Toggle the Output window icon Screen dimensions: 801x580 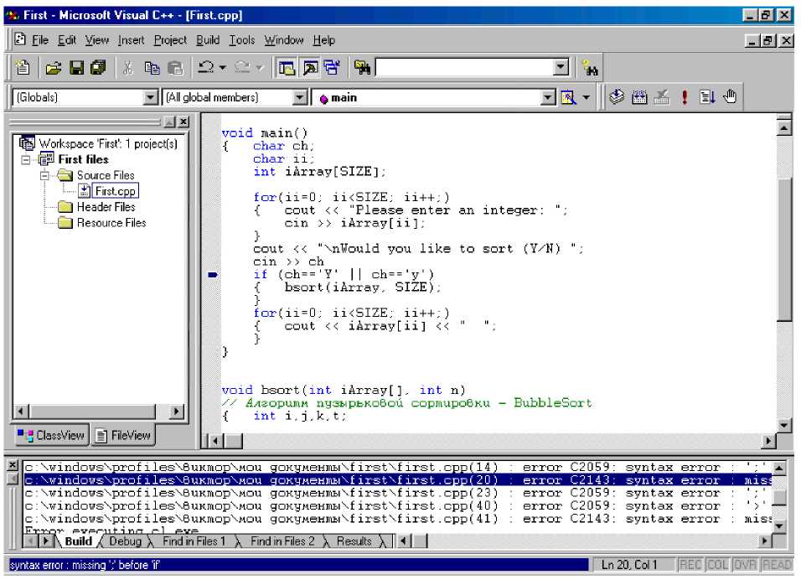pyautogui.click(x=310, y=67)
